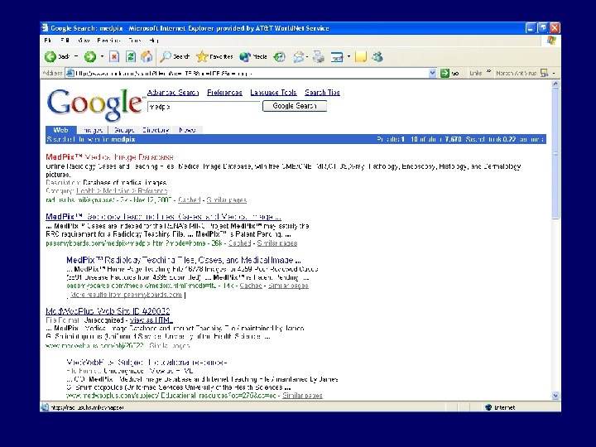Expand the Links toolbar chevron

click(488, 71)
